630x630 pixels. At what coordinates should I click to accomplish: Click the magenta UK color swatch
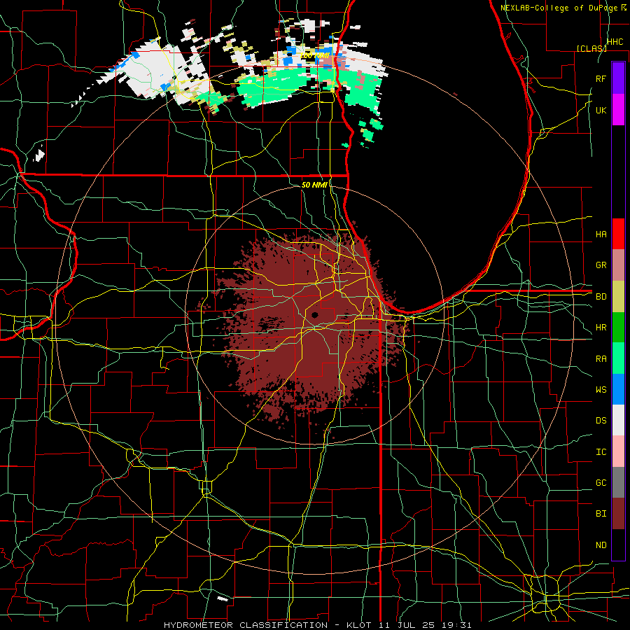pyautogui.click(x=618, y=110)
